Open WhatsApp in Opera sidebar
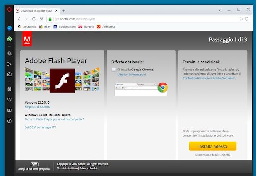Screen dimensions: 256x176 click(x=9, y=39)
